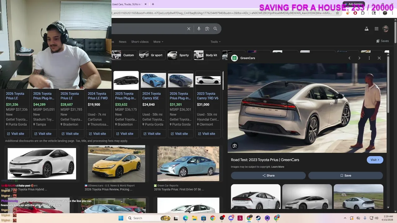Share the Road Test Prius image

(x=268, y=175)
